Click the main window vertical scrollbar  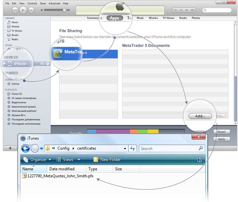(235, 98)
